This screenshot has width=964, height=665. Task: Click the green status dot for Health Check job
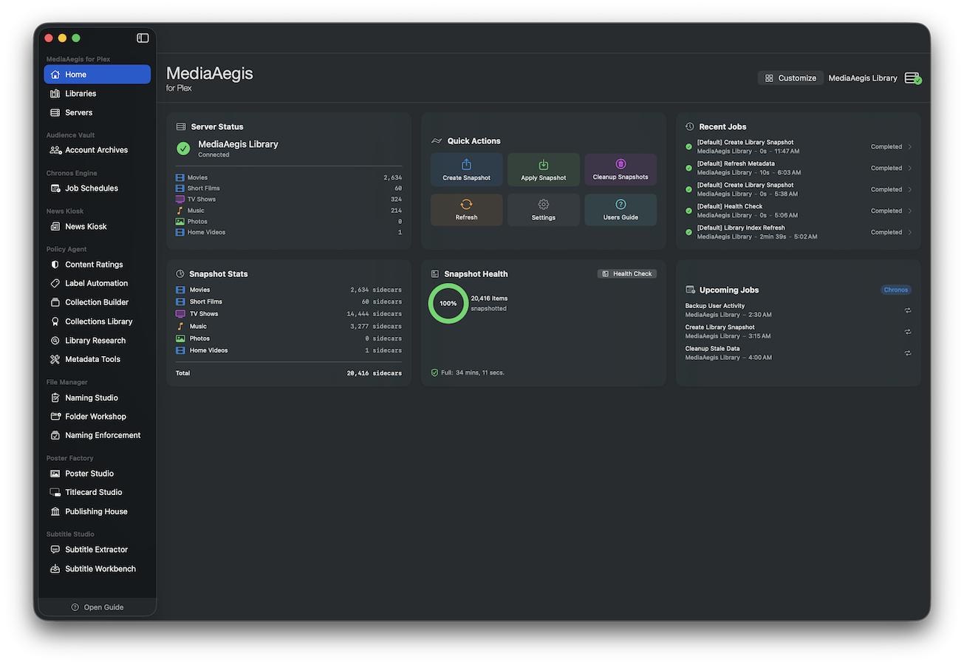(689, 211)
